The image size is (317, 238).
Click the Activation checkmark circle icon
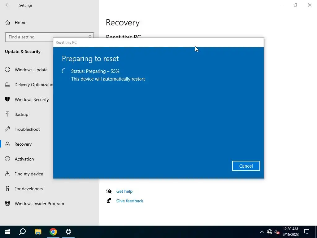coord(7,159)
